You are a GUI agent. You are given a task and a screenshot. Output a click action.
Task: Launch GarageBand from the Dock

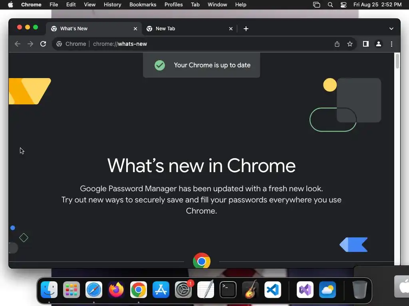click(x=250, y=290)
